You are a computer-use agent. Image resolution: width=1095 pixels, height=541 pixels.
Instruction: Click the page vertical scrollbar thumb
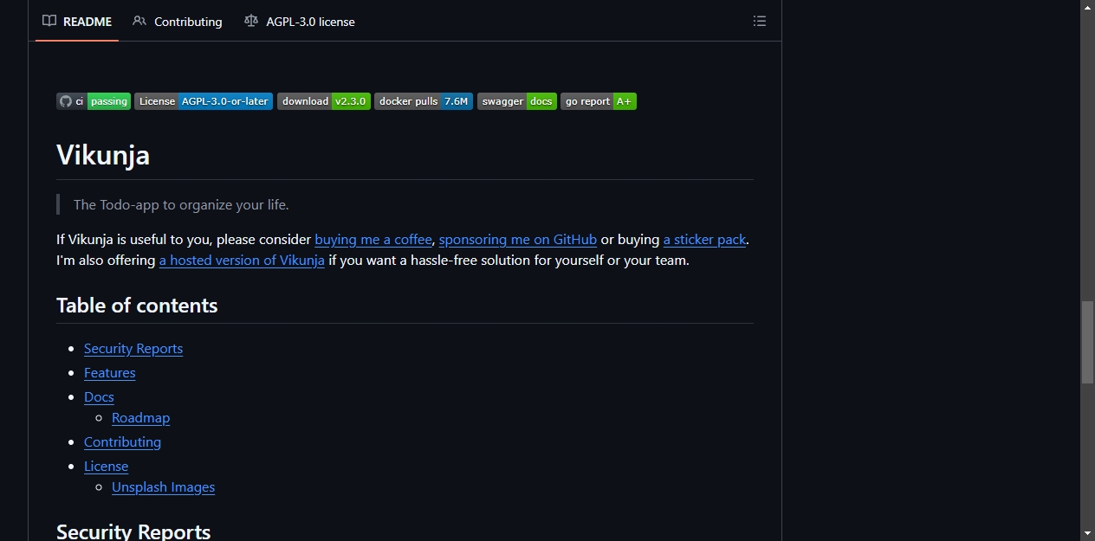[1088, 342]
